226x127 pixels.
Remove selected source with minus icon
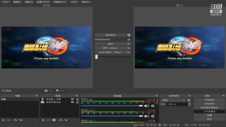click(48, 120)
